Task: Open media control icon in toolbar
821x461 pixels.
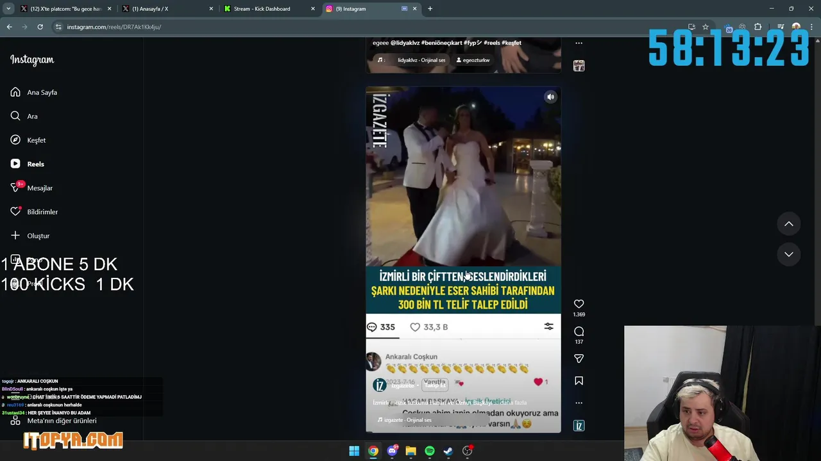Action: pyautogui.click(x=781, y=27)
